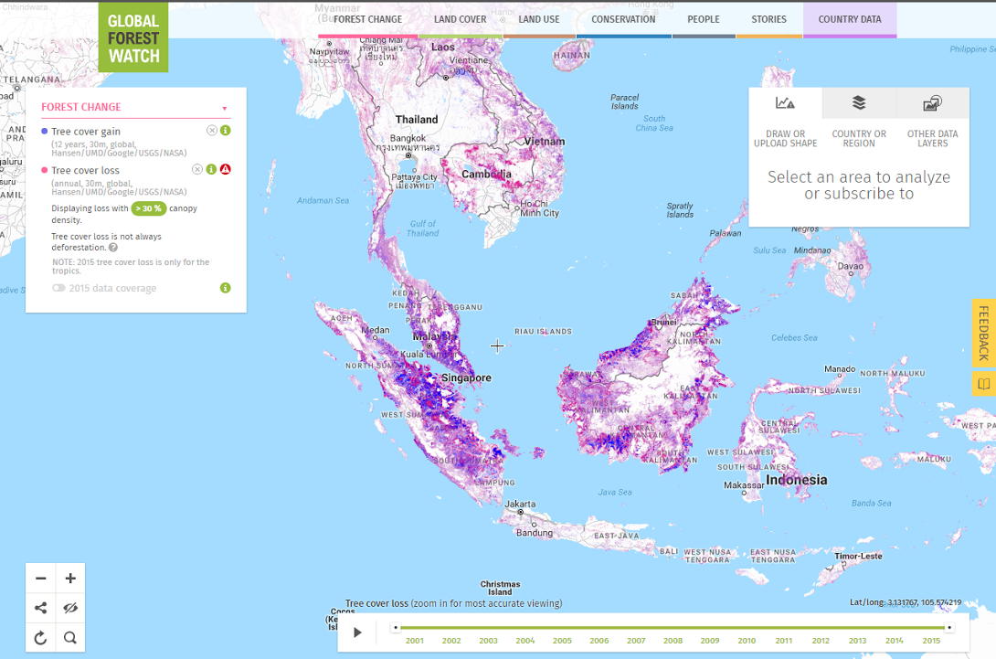This screenshot has width=996, height=659.
Task: Hide all layers using crossed-eye icon
Action: point(70,608)
